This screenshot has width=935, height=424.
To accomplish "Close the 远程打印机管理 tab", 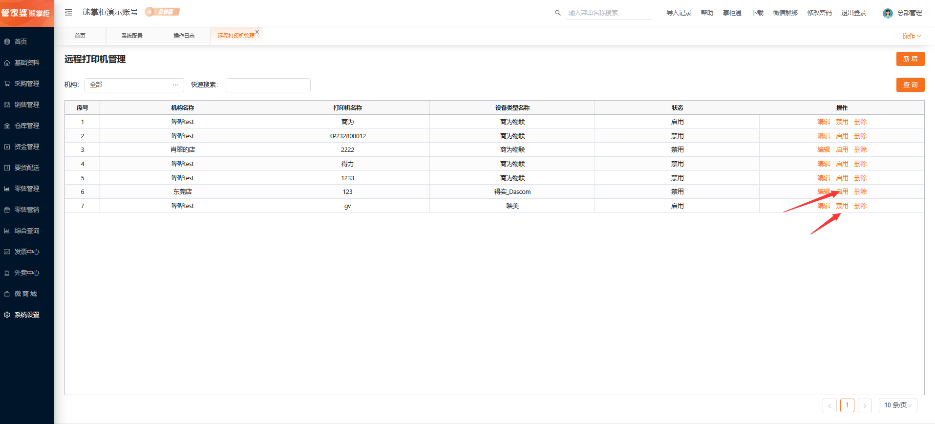I will point(257,32).
